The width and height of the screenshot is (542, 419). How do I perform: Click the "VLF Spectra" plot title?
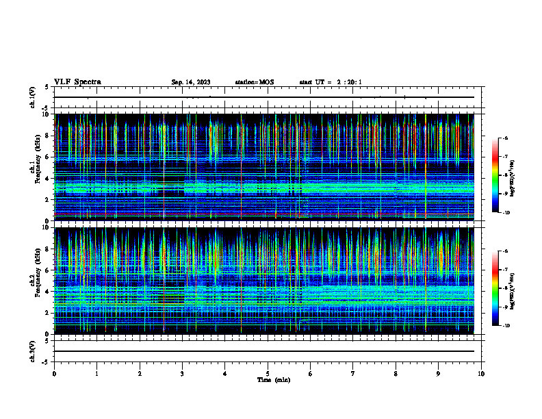[77, 82]
